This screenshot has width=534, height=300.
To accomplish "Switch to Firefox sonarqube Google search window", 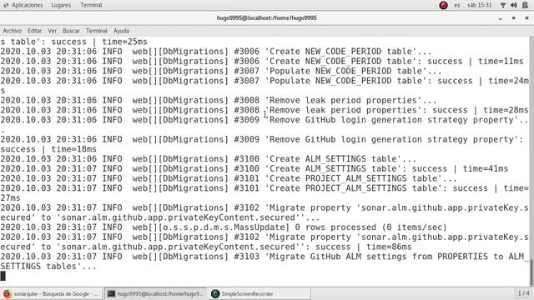I will click(x=52, y=293).
